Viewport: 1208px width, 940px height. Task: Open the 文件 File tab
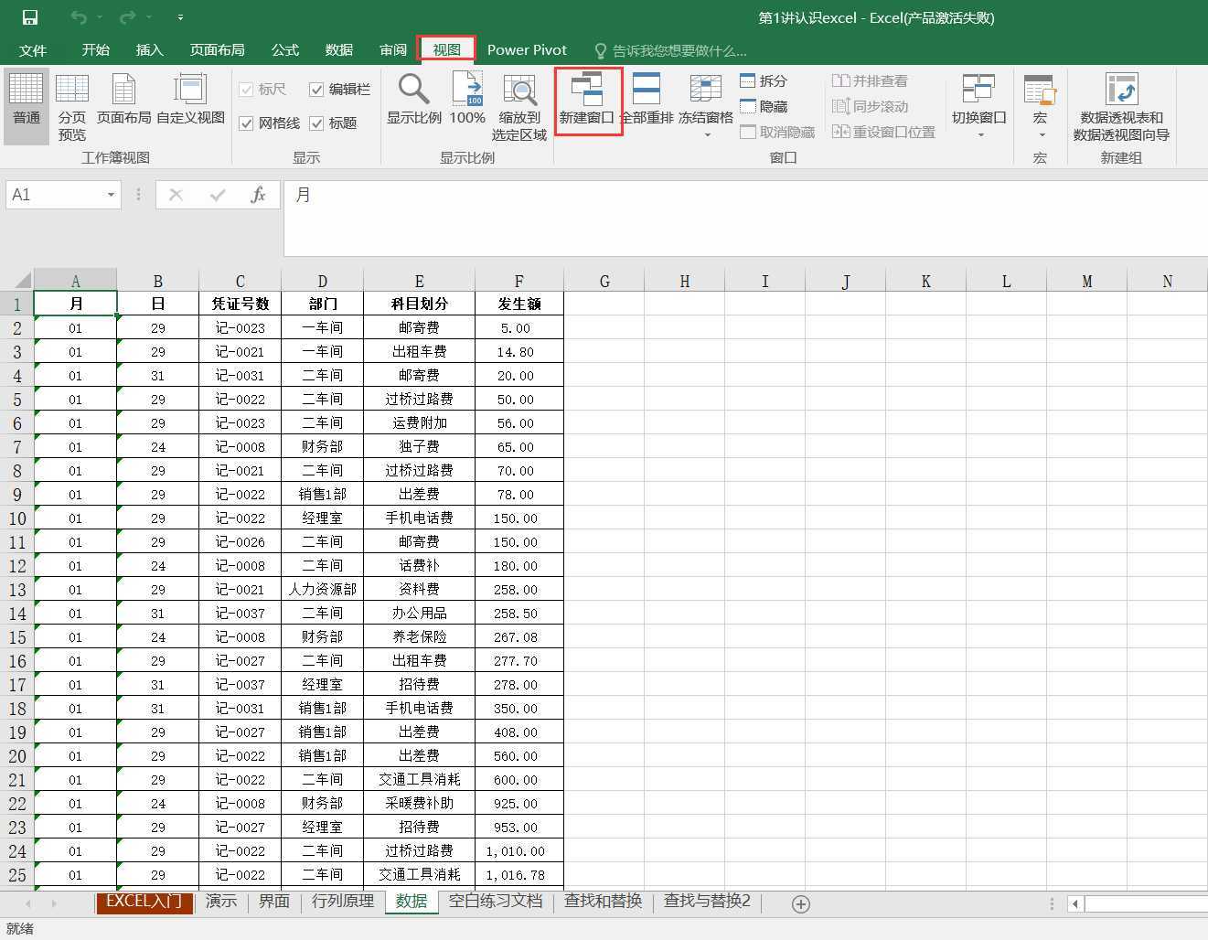pos(33,50)
